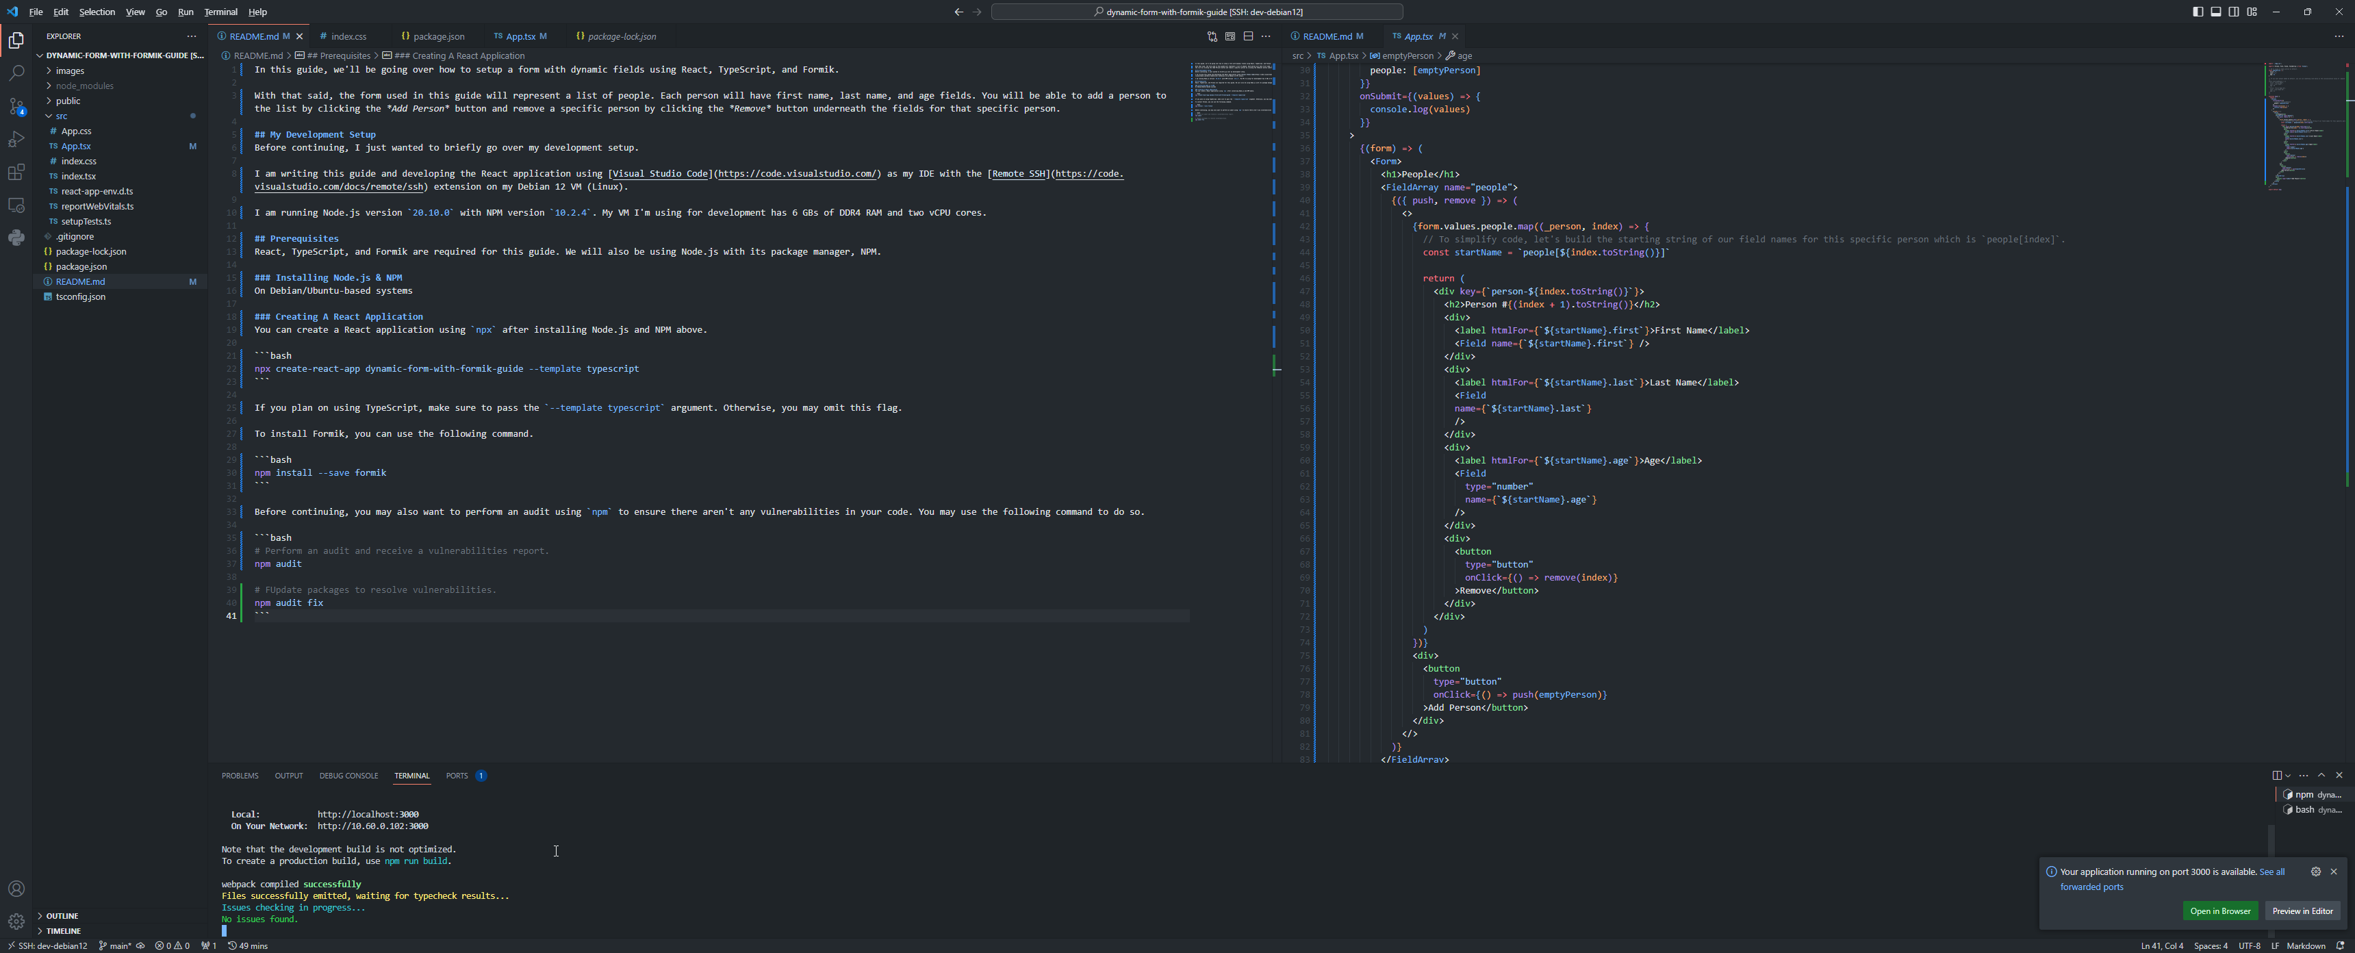The height and width of the screenshot is (953, 2355).
Task: Toggle the bottom Panel visibility
Action: coord(2216,12)
